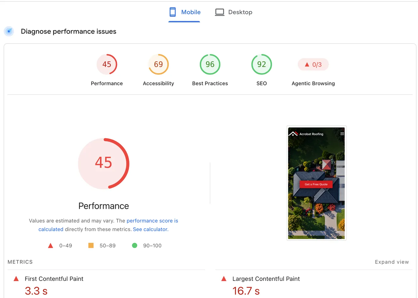Image resolution: width=418 pixels, height=298 pixels.
Task: Click the 'First Contentful Paint' metric label
Action: pyautogui.click(x=54, y=279)
